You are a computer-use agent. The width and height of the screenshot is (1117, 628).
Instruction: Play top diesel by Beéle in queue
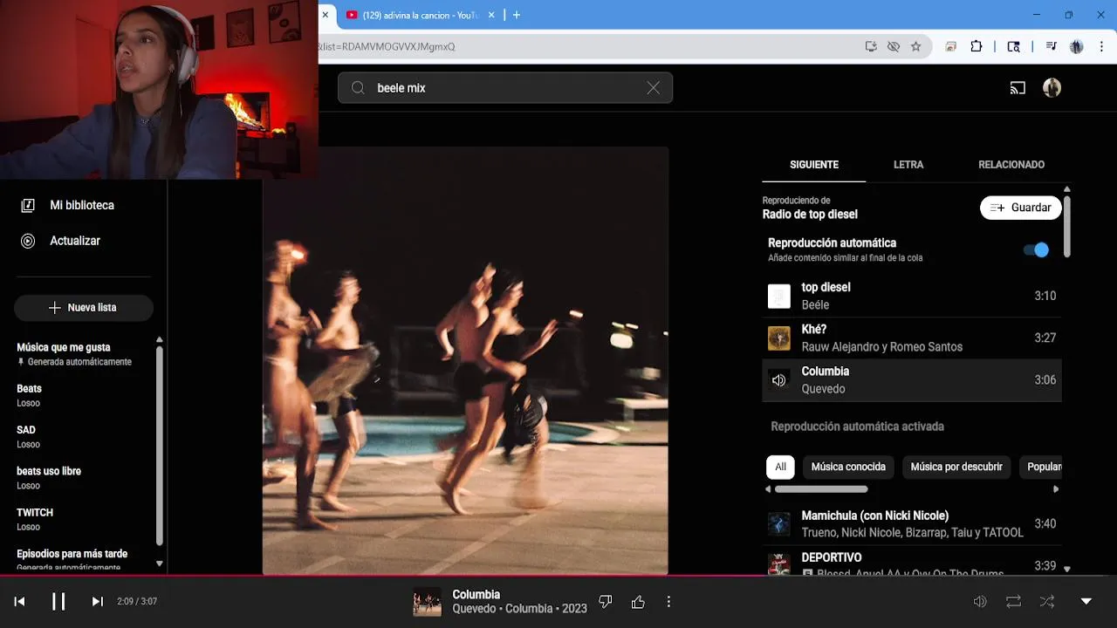pos(912,296)
